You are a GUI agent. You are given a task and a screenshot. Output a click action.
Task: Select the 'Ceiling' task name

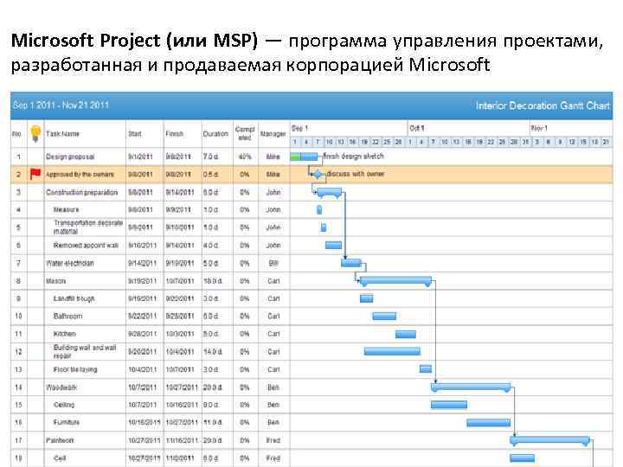[x=64, y=405]
